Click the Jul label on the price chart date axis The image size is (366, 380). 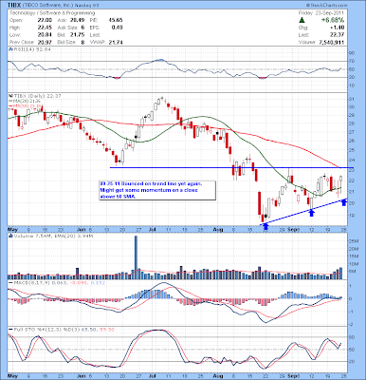pos(153,229)
